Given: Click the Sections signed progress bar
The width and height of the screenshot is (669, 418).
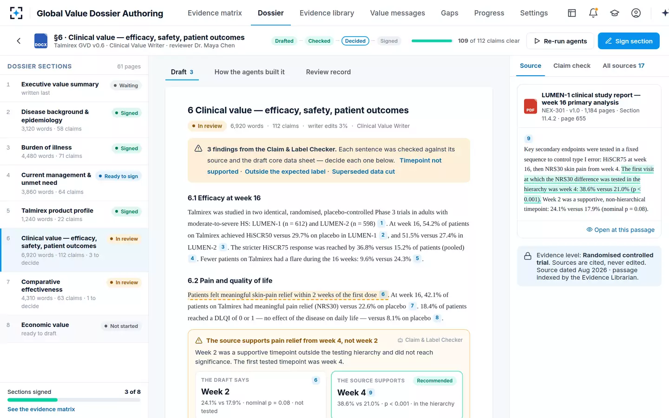Looking at the screenshot, I should 74,400.
